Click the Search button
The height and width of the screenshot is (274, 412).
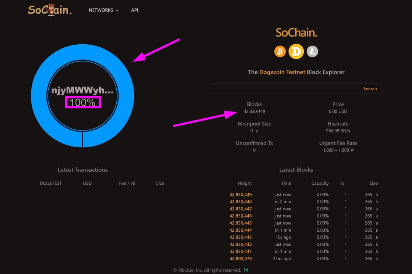coord(370,89)
